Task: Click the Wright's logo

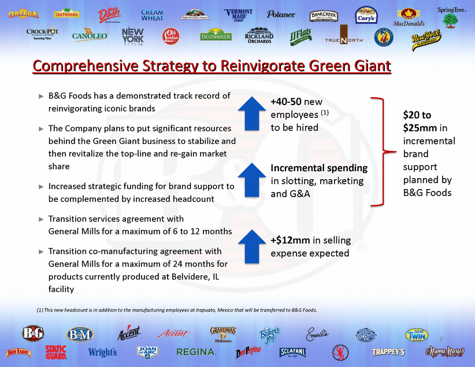Action: pyautogui.click(x=102, y=353)
